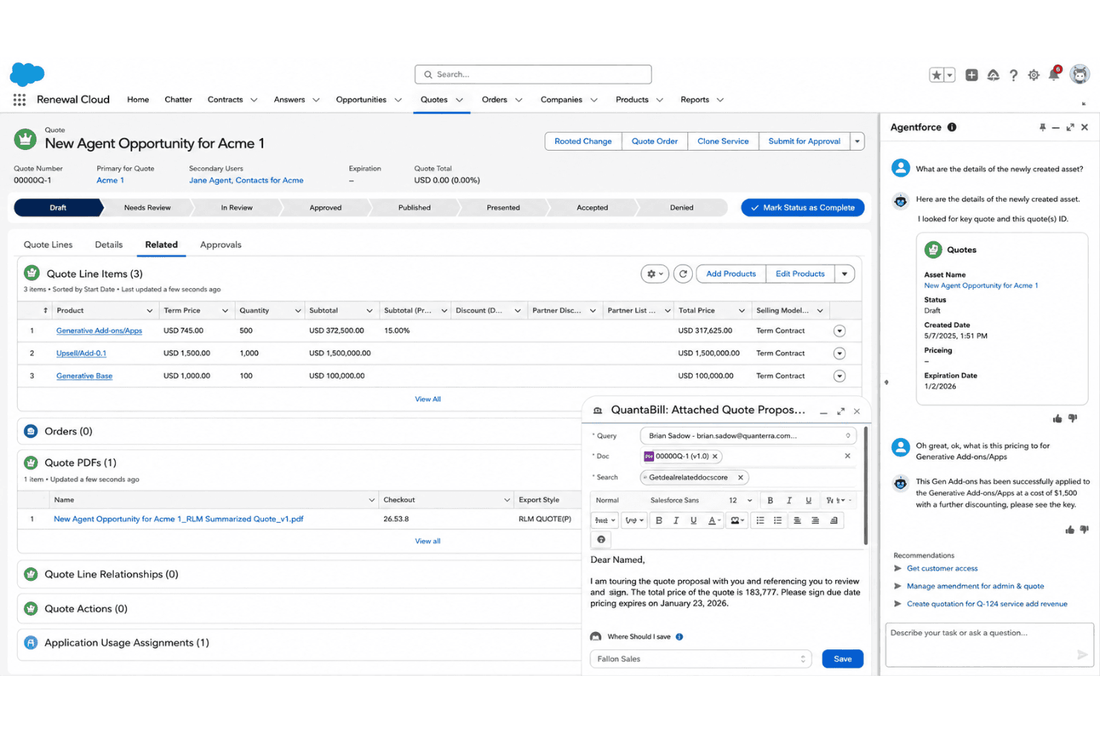Give thumbs up on Quotes asset response
This screenshot has height=733, width=1100.
(1058, 419)
